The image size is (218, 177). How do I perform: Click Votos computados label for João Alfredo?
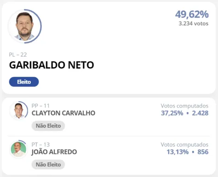(184, 145)
